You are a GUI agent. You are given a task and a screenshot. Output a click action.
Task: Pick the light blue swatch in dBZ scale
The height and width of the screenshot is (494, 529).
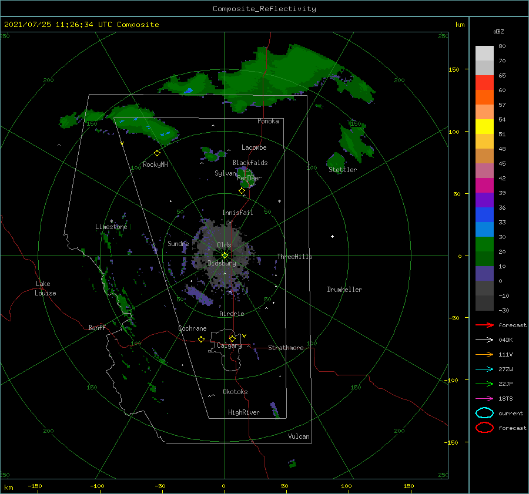click(484, 229)
